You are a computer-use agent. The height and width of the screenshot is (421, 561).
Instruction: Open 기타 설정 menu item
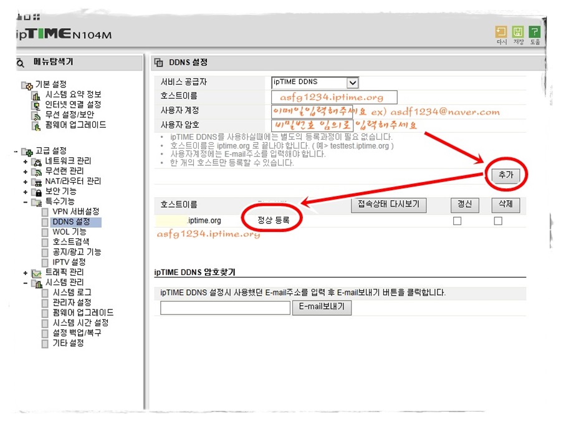tap(69, 343)
